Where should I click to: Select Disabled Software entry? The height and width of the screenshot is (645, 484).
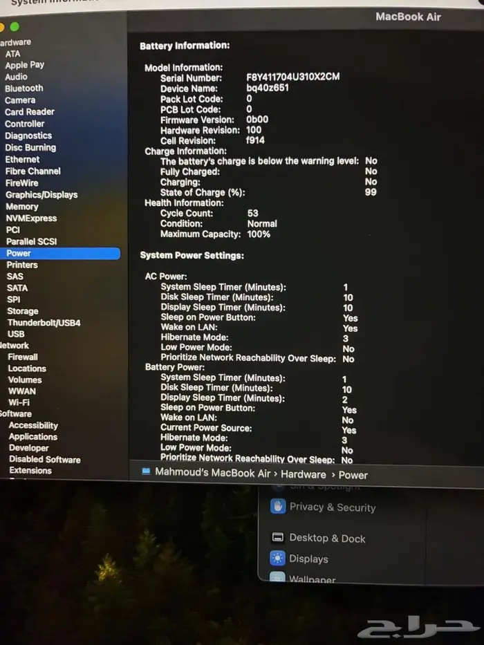tap(45, 460)
